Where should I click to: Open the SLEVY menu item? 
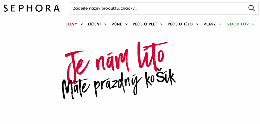coord(71,24)
